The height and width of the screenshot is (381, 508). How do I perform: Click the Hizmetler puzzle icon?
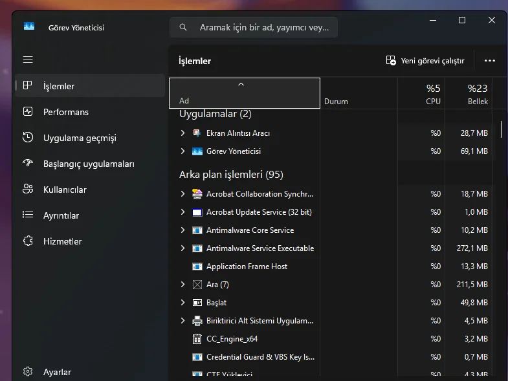[28, 241]
